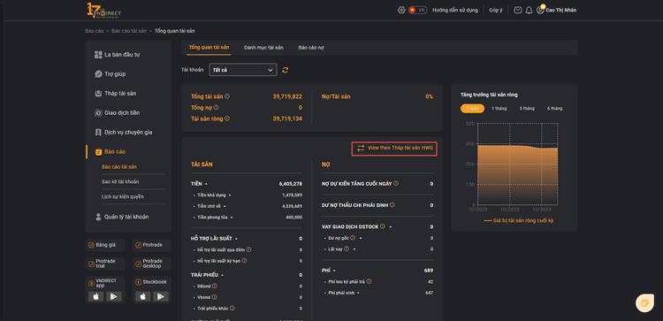Open the Protrade desktop shortcut
Image resolution: width=663 pixels, height=321 pixels.
(152, 264)
